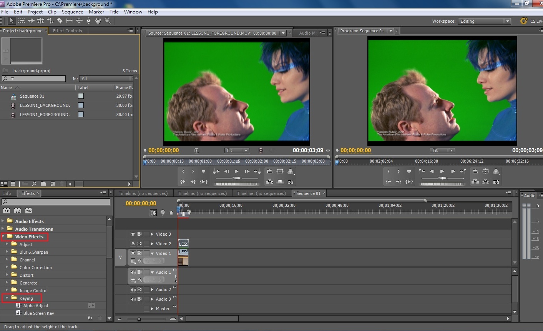Open the LESSON1_BACKGROUND clip in project
543x331 pixels.
[x=45, y=105]
